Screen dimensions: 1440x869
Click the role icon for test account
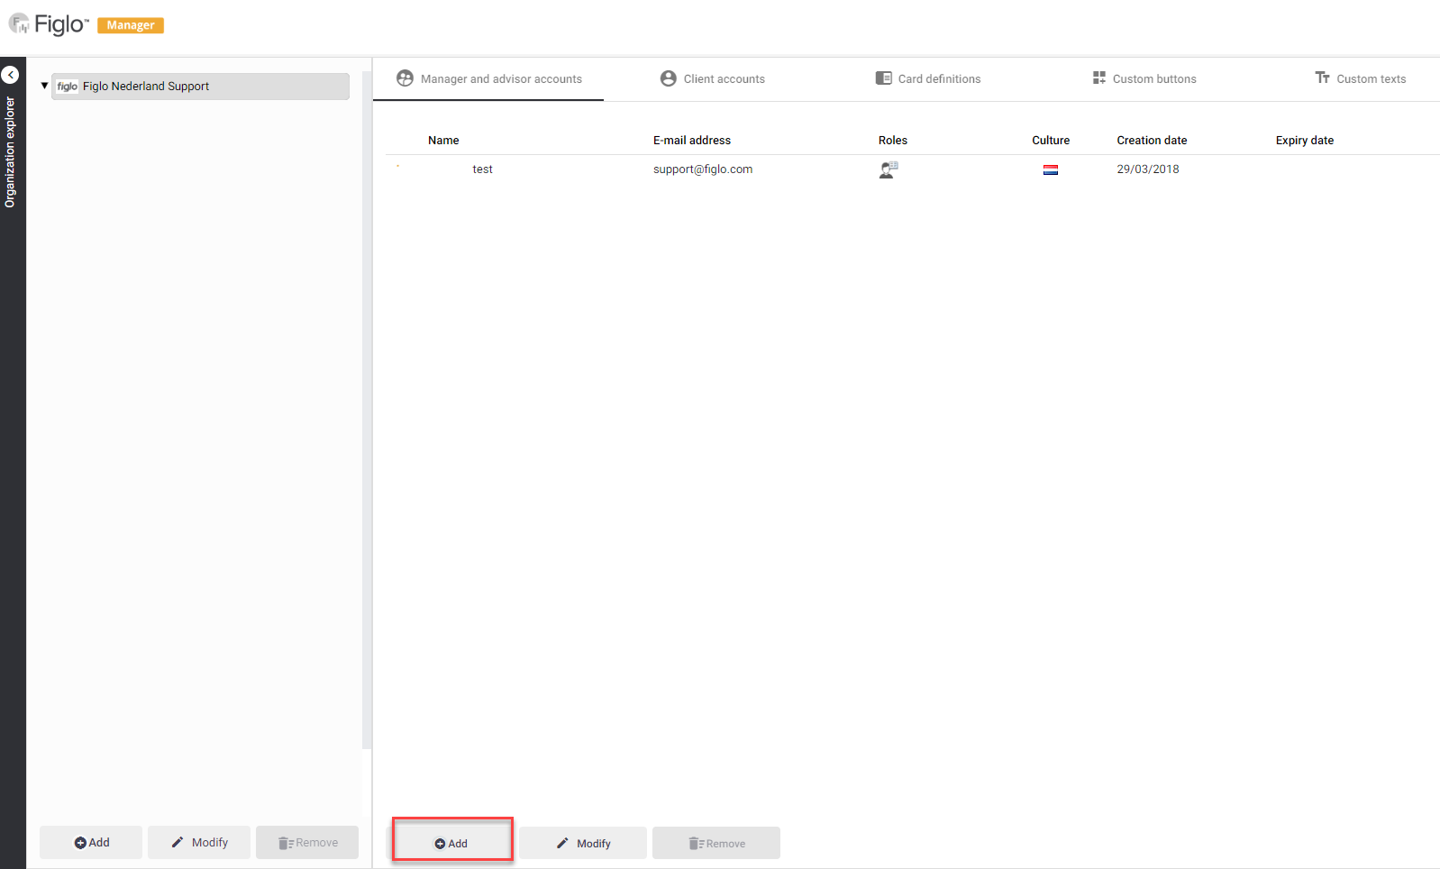tap(889, 169)
